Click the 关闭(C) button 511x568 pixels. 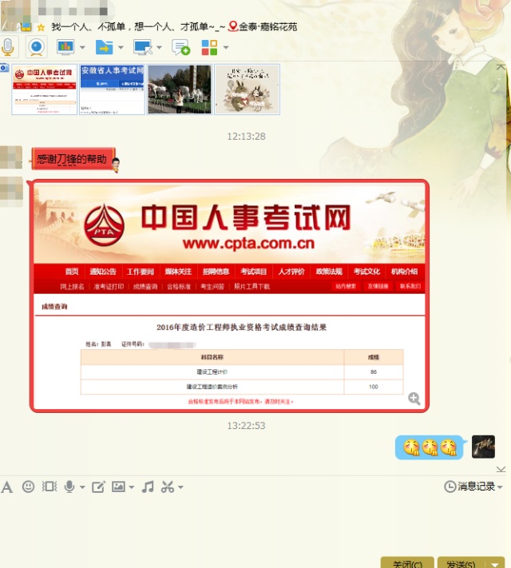tap(407, 562)
